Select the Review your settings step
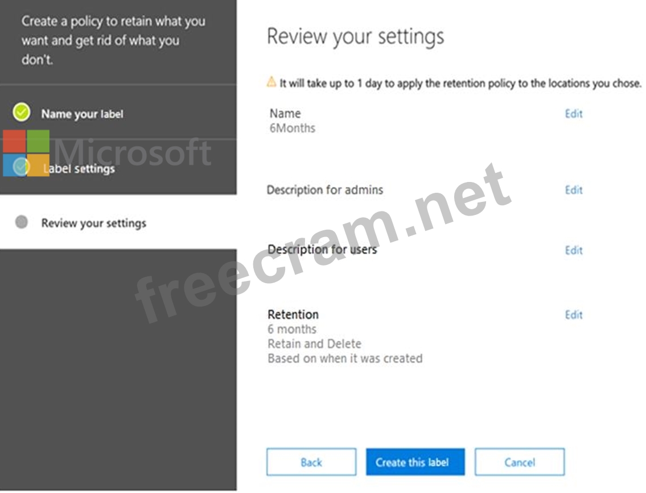This screenshot has height=493, width=646. click(93, 223)
